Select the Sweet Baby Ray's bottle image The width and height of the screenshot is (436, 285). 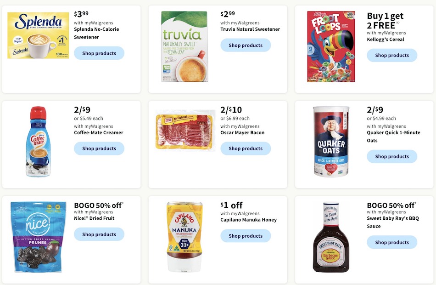(x=331, y=237)
